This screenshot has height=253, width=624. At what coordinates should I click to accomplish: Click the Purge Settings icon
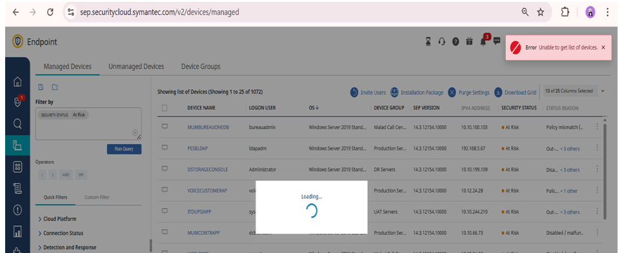452,92
